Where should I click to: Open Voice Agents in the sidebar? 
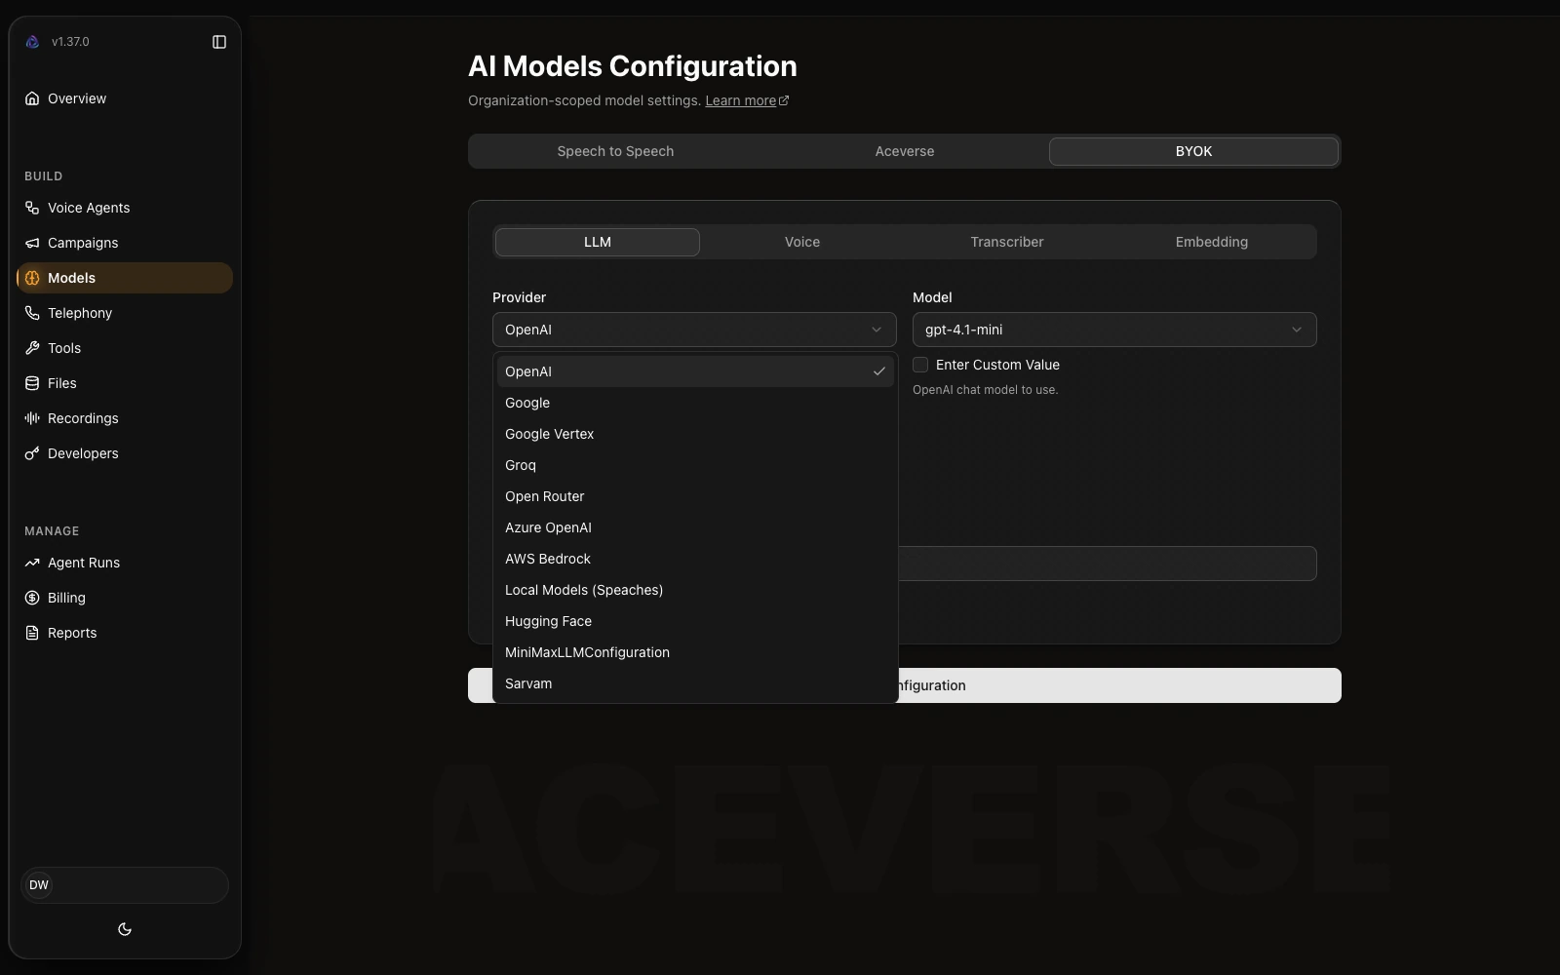[125, 208]
